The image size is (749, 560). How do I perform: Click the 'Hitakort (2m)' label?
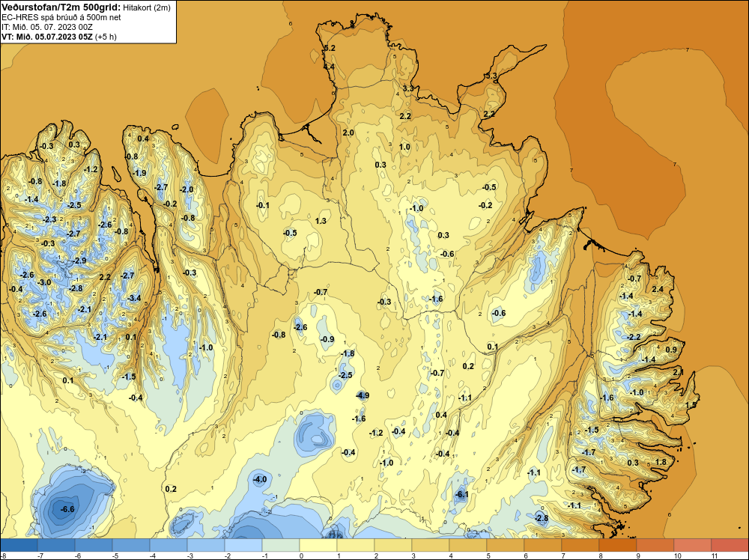pyautogui.click(x=147, y=7)
